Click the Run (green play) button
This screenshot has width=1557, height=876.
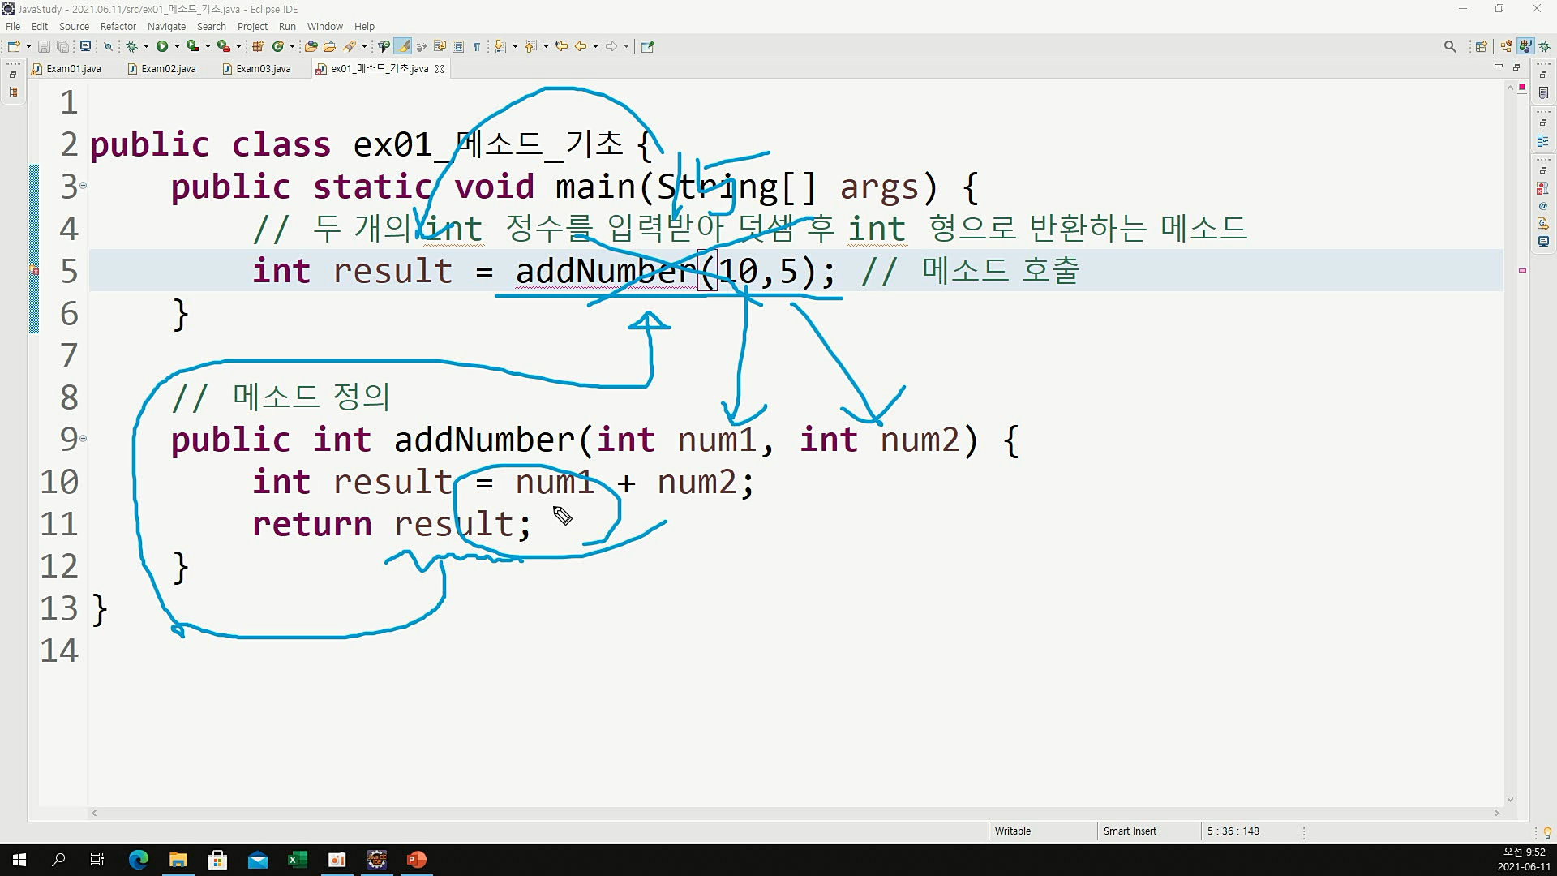[x=162, y=46]
